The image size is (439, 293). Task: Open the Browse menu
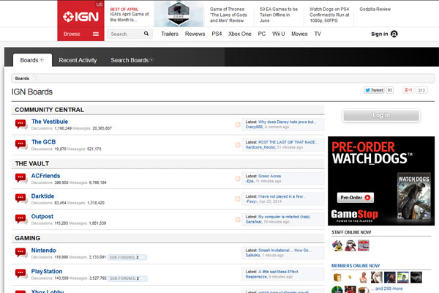tap(72, 34)
